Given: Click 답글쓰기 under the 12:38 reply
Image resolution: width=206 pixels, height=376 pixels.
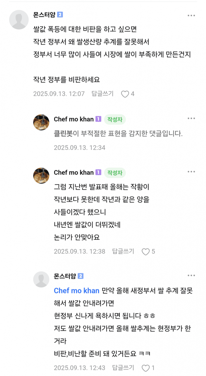Looking at the screenshot, I should [123, 252].
